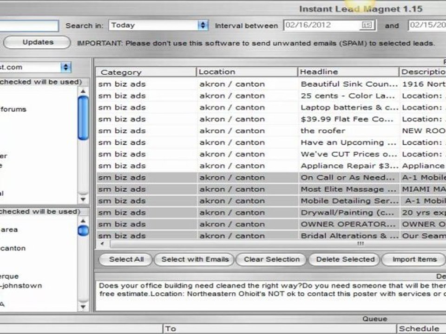This screenshot has height=334, width=446.
Task: Click 'forums' item in category list
Action: coord(13,109)
